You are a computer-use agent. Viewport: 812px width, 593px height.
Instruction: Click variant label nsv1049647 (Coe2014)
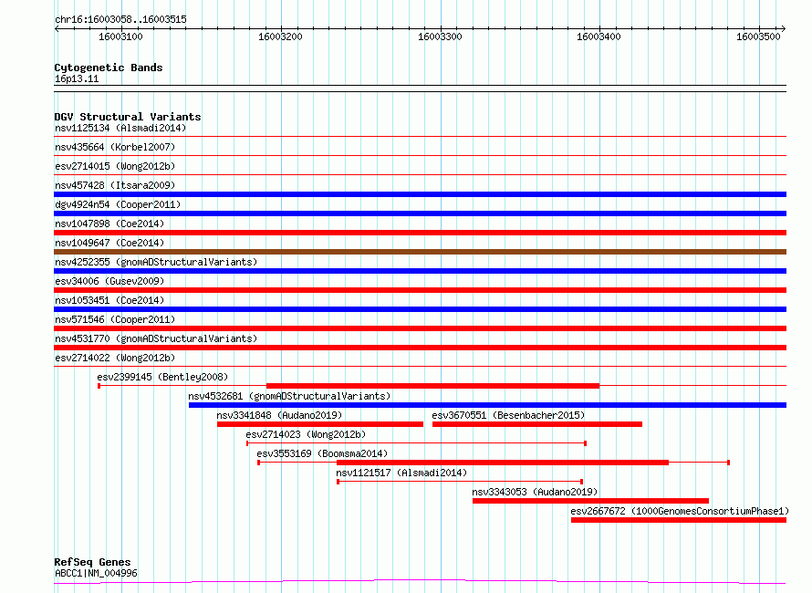tap(109, 243)
